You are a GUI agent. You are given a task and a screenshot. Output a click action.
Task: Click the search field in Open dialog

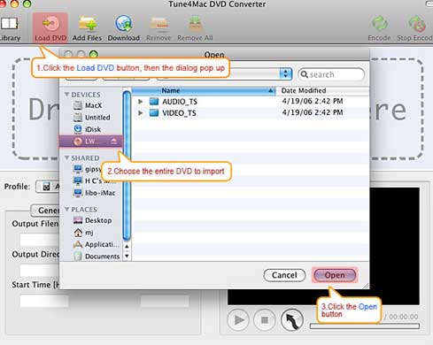point(331,74)
